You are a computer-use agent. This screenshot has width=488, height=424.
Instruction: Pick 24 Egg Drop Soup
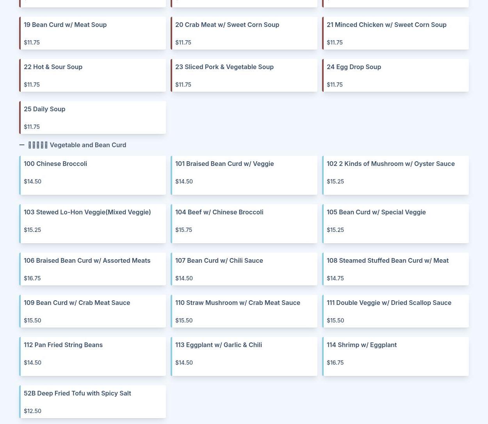coord(395,75)
